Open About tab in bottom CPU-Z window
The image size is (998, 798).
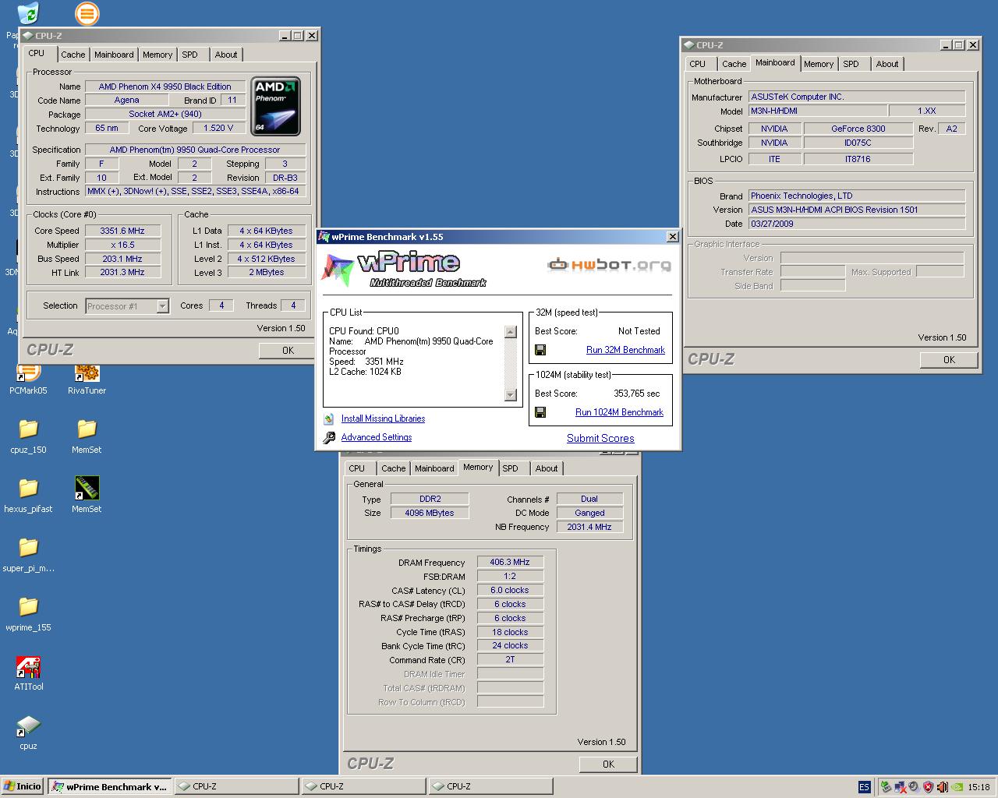(547, 468)
